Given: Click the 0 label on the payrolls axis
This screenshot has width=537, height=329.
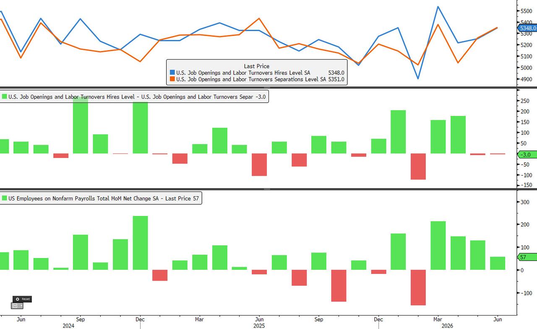Looking at the screenshot, I should 522,270.
